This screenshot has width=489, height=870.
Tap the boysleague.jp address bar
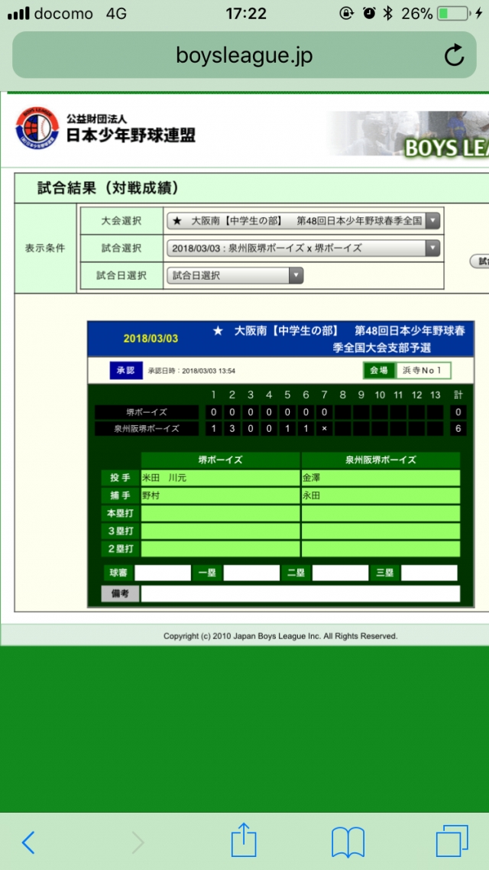point(244,55)
